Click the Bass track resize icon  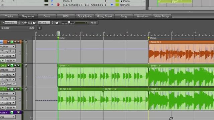click(26, 42)
